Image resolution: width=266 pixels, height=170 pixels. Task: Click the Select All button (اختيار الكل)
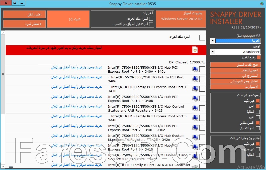24,14
